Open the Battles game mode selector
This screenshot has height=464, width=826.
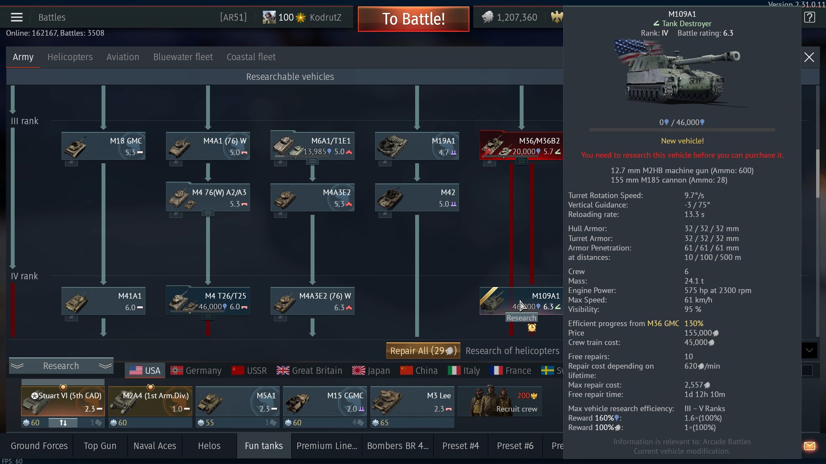(x=52, y=18)
